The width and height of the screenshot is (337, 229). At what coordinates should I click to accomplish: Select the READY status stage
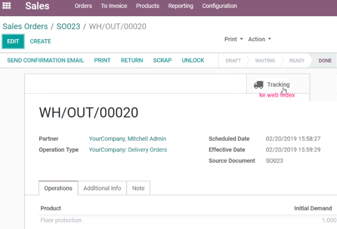pos(297,61)
